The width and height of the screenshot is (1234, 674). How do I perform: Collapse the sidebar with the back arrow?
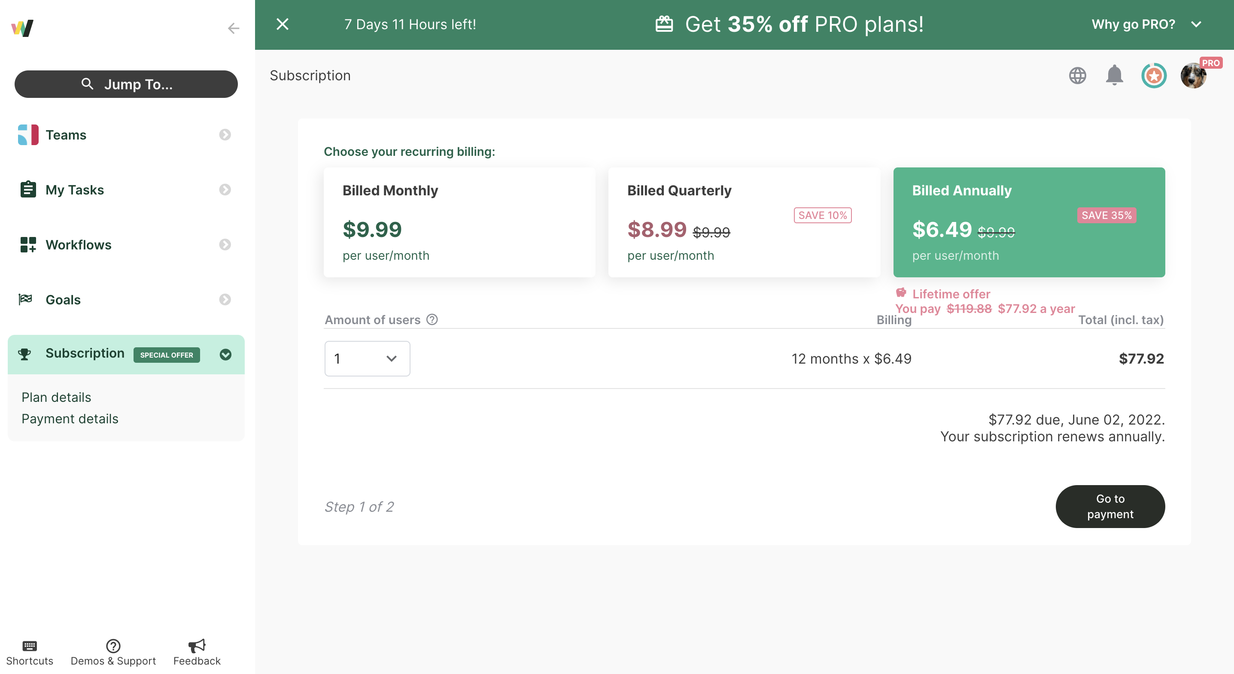pyautogui.click(x=233, y=28)
